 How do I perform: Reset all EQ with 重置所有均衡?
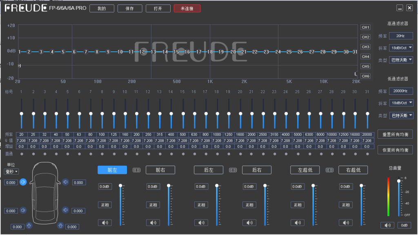(x=395, y=135)
